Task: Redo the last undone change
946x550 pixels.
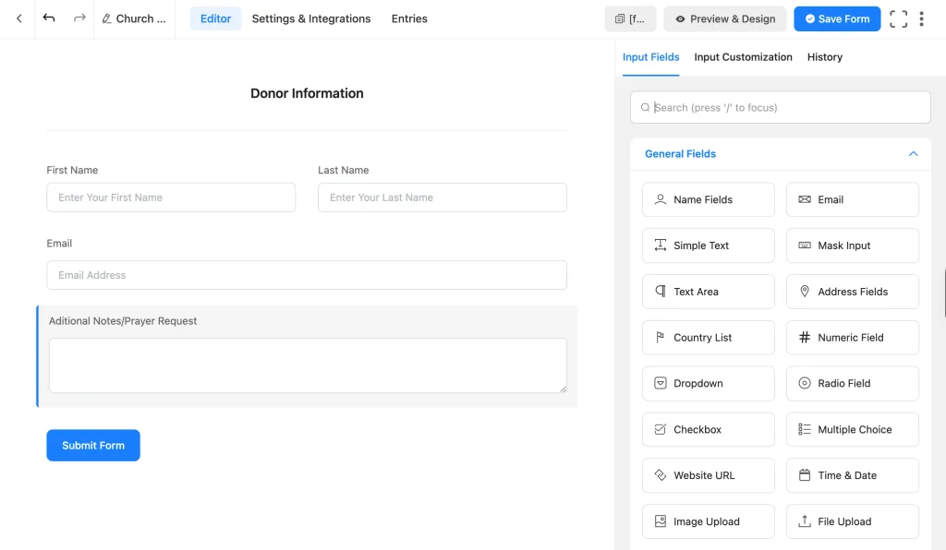Action: tap(79, 18)
